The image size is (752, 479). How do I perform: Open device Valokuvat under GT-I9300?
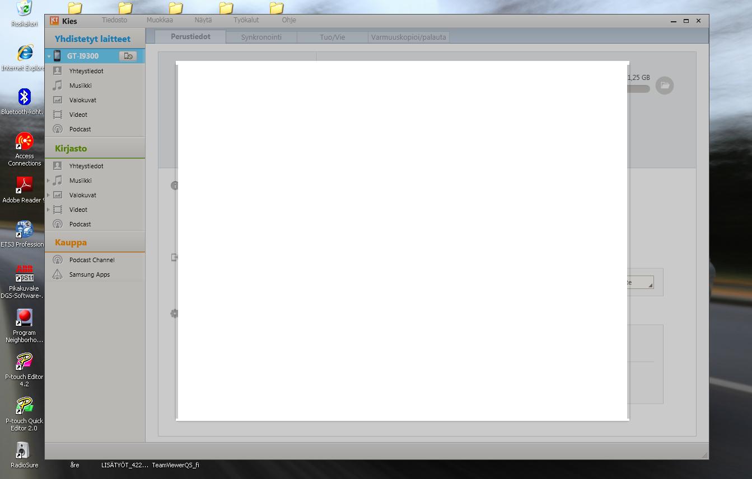click(82, 100)
